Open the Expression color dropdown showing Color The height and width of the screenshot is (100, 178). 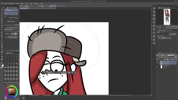coord(164,38)
